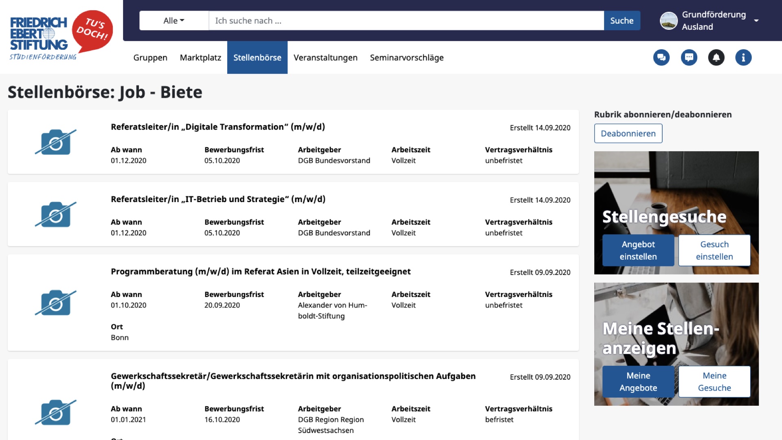Expand the user account dropdown arrow
This screenshot has width=782, height=440.
click(x=756, y=21)
